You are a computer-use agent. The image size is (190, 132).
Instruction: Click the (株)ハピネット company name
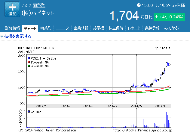pos(38,13)
